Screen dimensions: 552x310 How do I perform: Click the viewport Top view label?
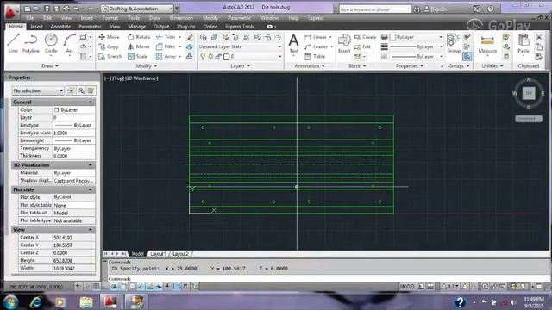click(x=118, y=78)
